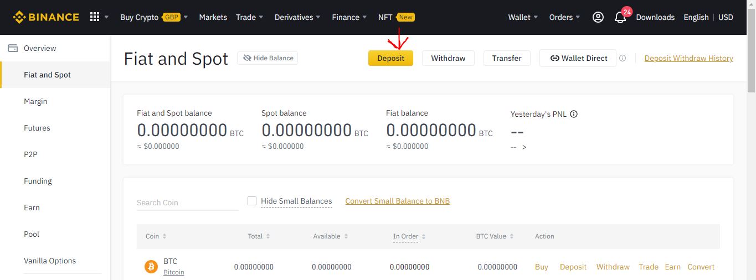Screen dimensions: 756x280
Task: Focus the Search Coin field
Action: [x=188, y=203]
